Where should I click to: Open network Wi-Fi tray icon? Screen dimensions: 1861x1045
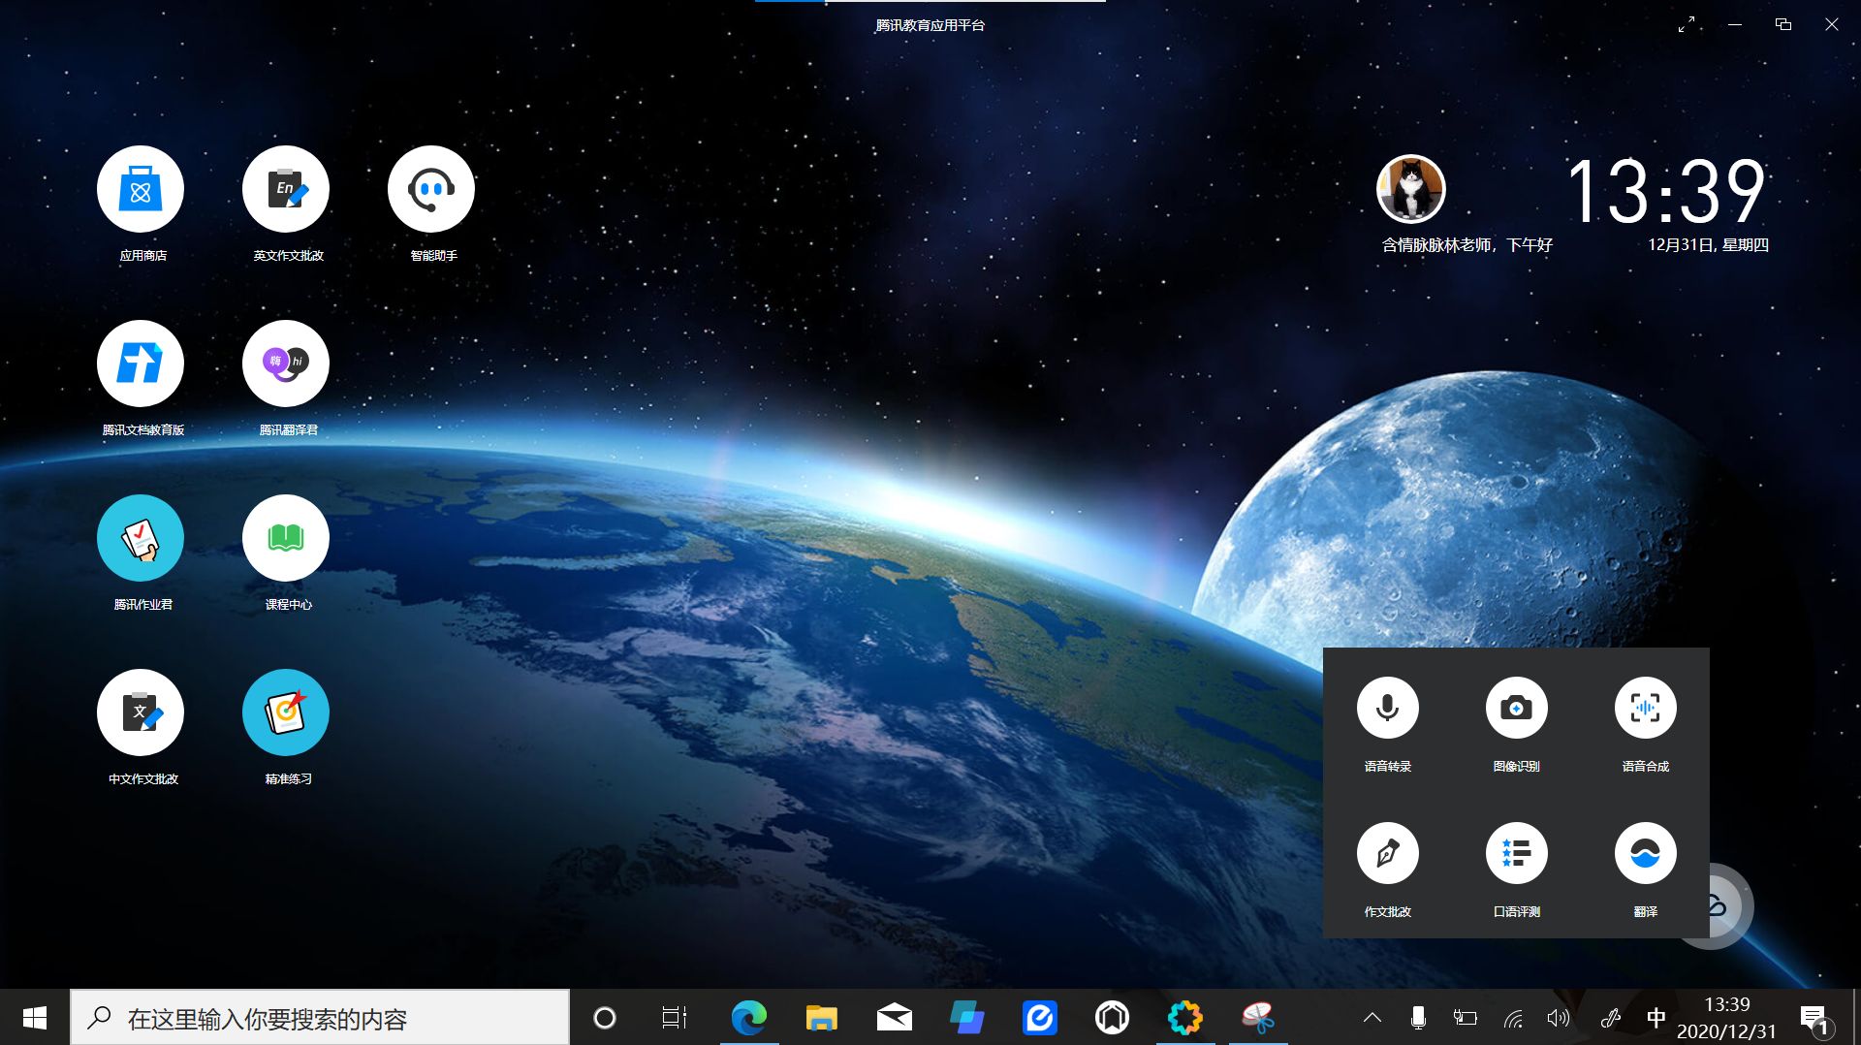click(x=1513, y=1018)
